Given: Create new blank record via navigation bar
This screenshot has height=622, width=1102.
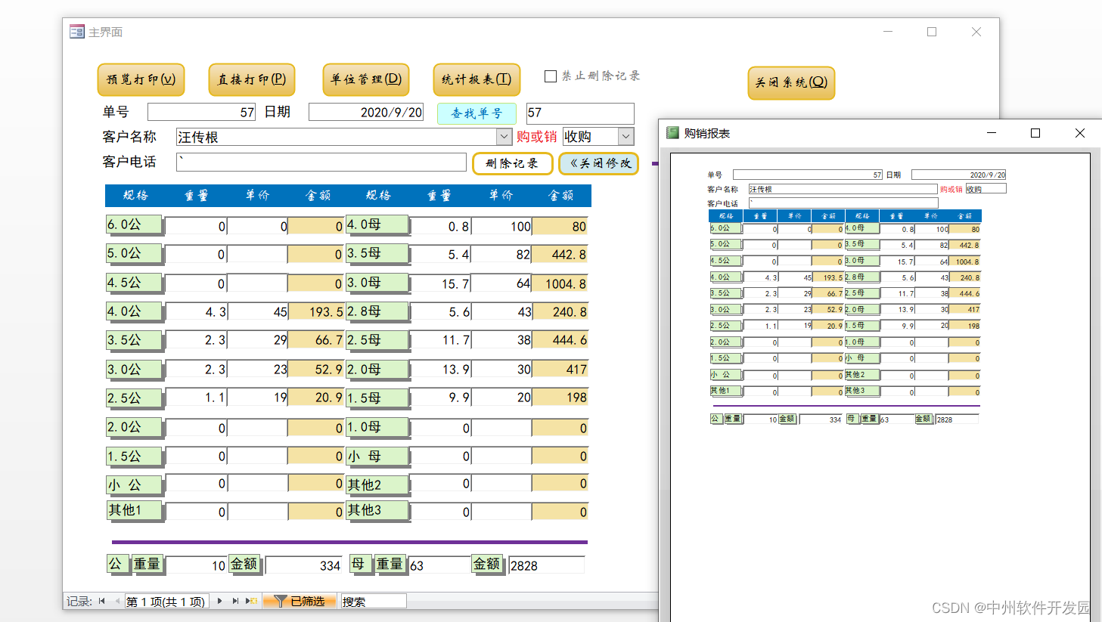Looking at the screenshot, I should (x=252, y=601).
